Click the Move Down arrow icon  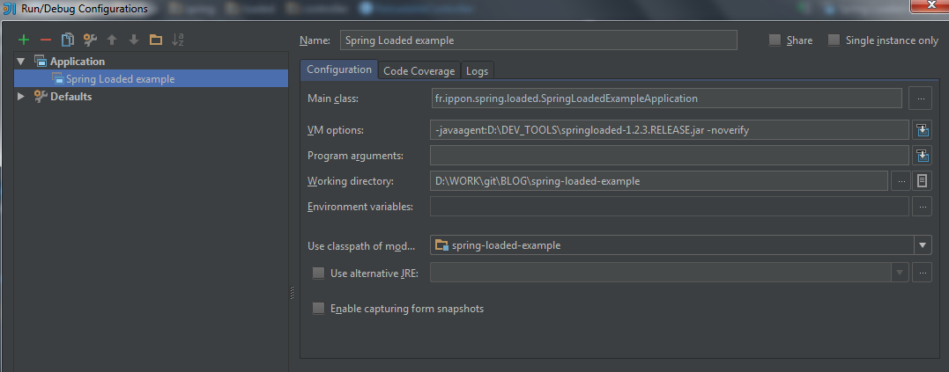134,40
